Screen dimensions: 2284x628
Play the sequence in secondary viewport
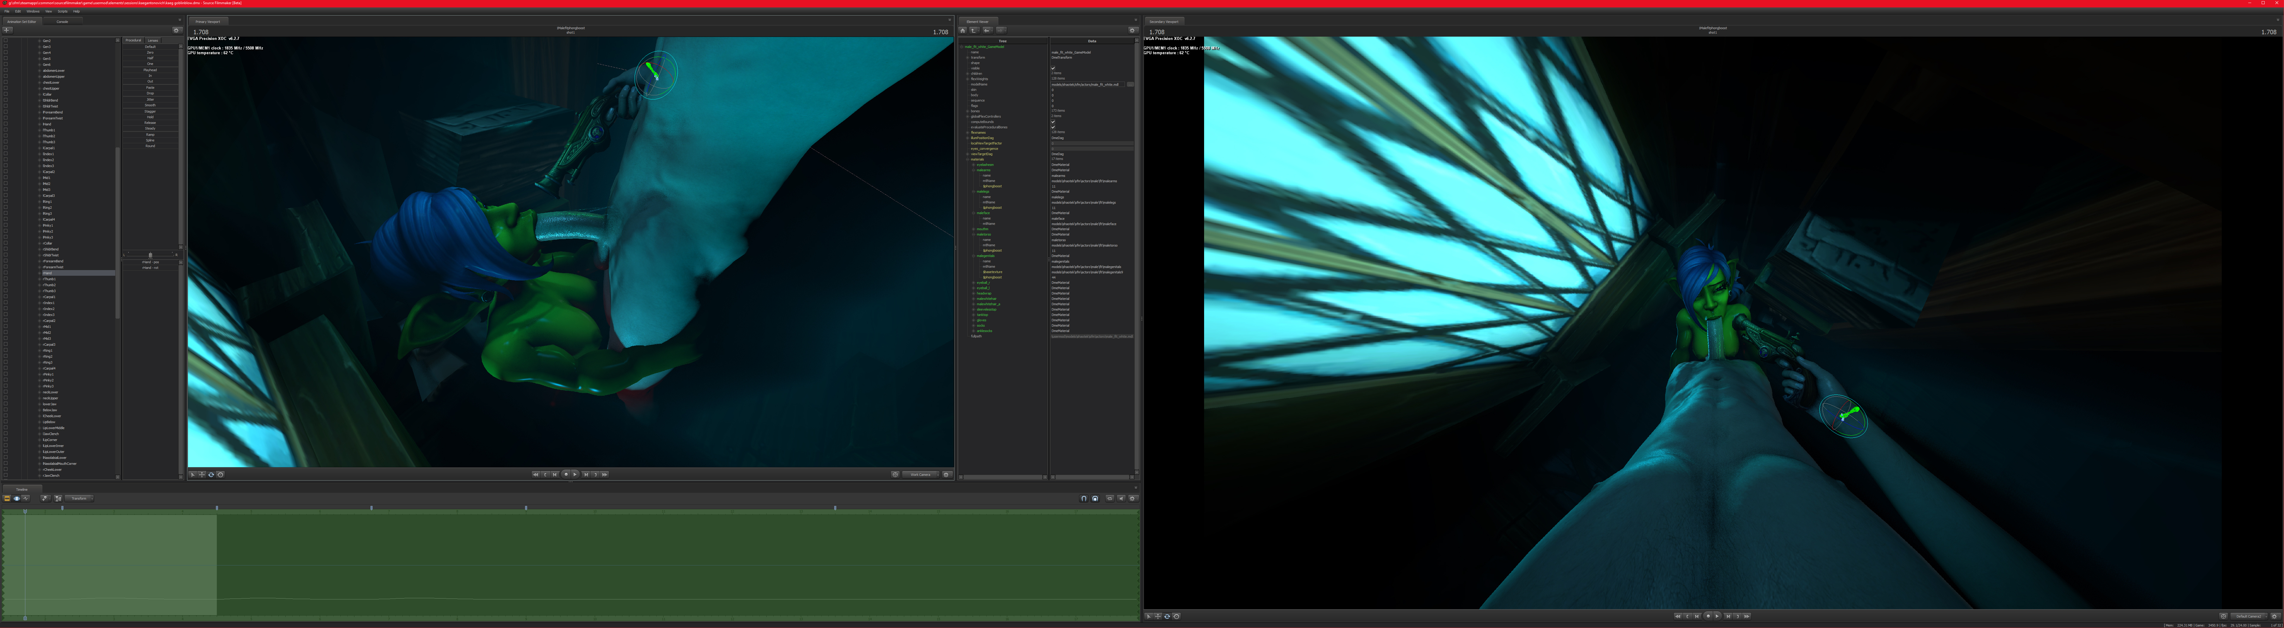[x=1718, y=616]
